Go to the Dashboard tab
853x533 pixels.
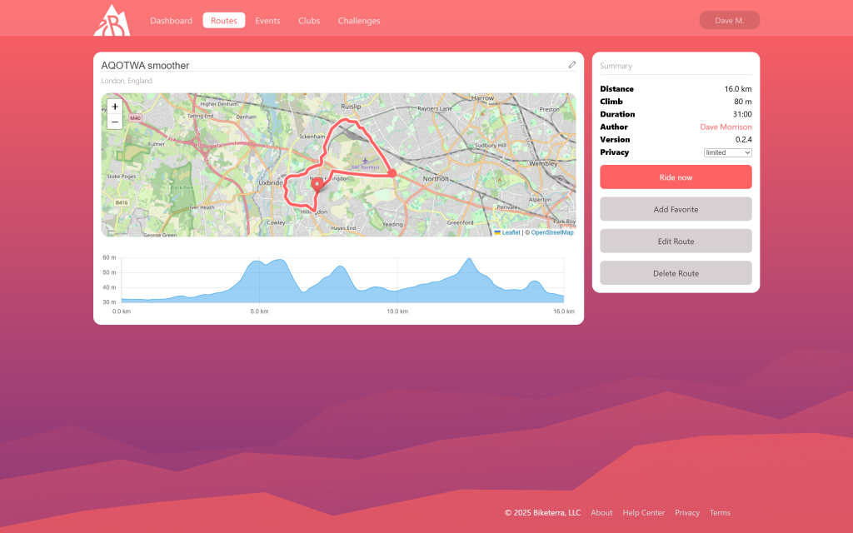pos(171,21)
